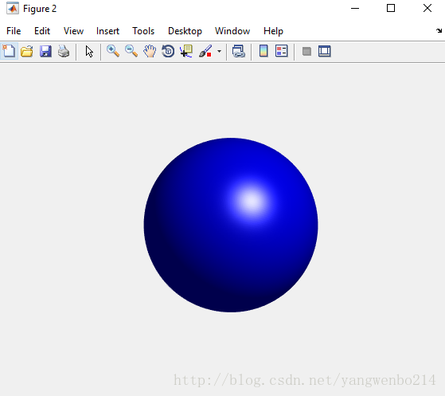This screenshot has height=396, width=445.
Task: Save the figure with the floppy disk icon
Action: [x=45, y=52]
